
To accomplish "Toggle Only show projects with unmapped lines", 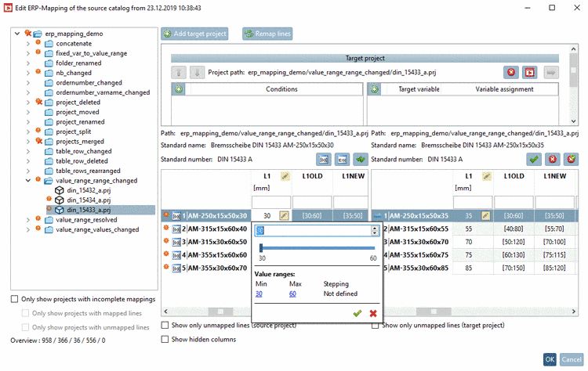I will coord(25,327).
